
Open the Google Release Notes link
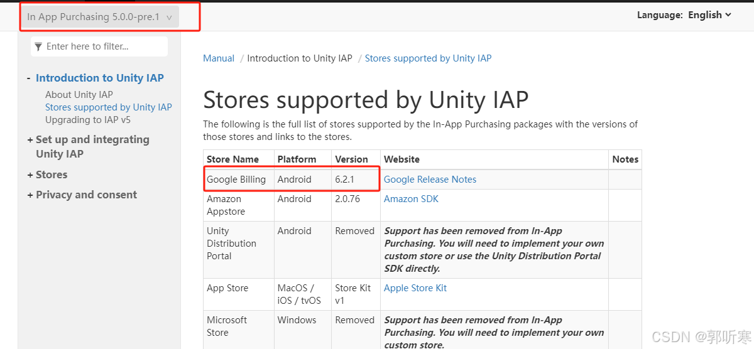pos(430,180)
